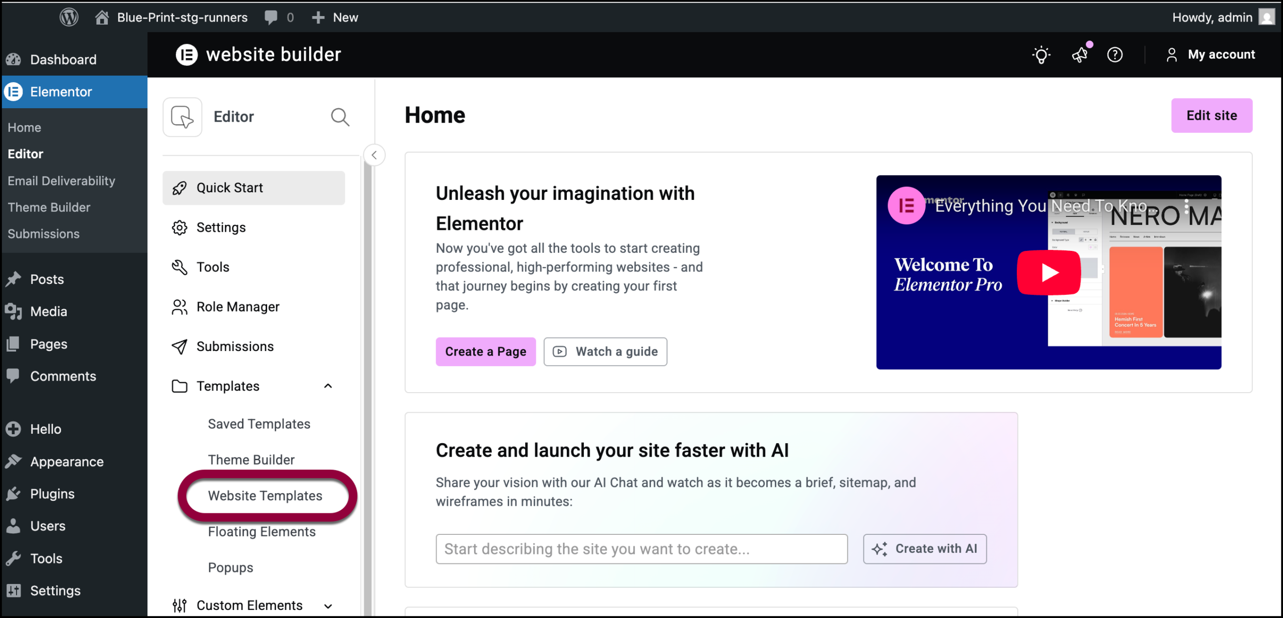Screen dimensions: 1283x618
Task: Click the lightbulb tips icon in header
Action: pos(1041,55)
